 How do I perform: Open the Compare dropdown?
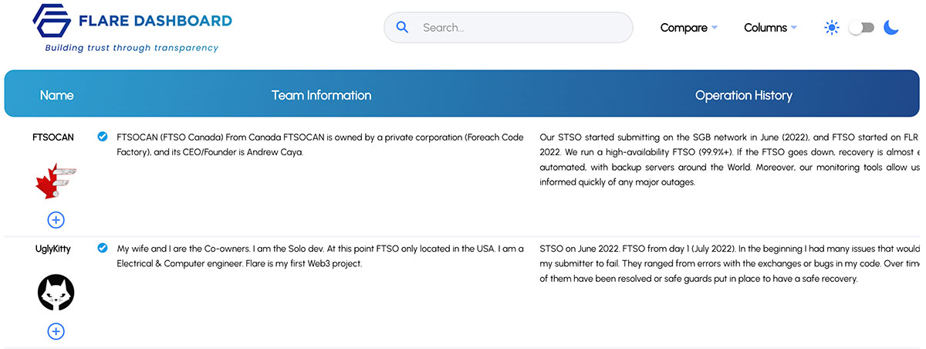[689, 28]
